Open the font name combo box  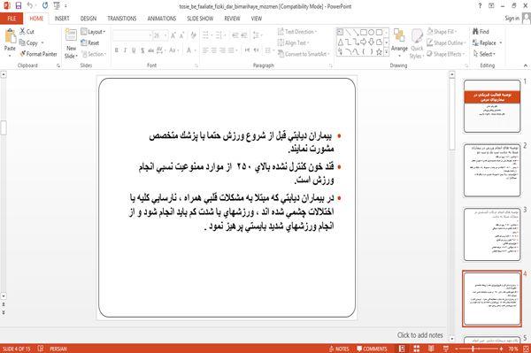[132, 35]
